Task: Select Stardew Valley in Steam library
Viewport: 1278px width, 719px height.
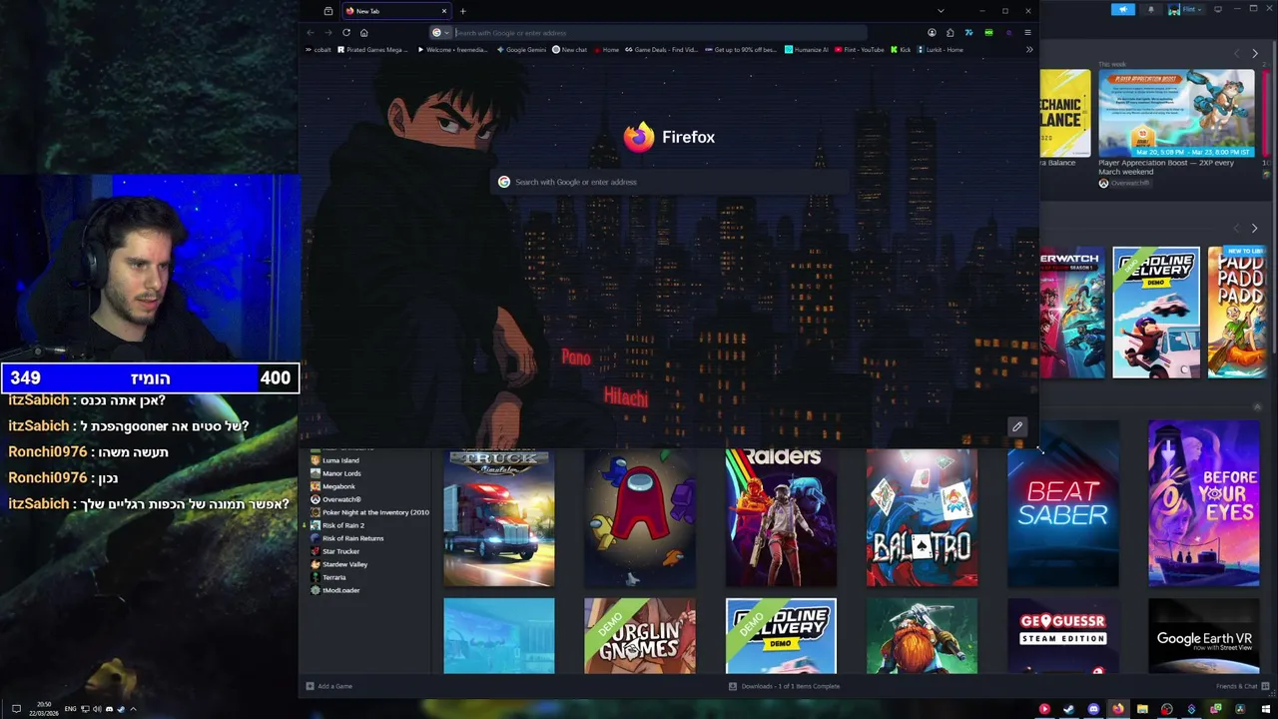Action: (339, 564)
